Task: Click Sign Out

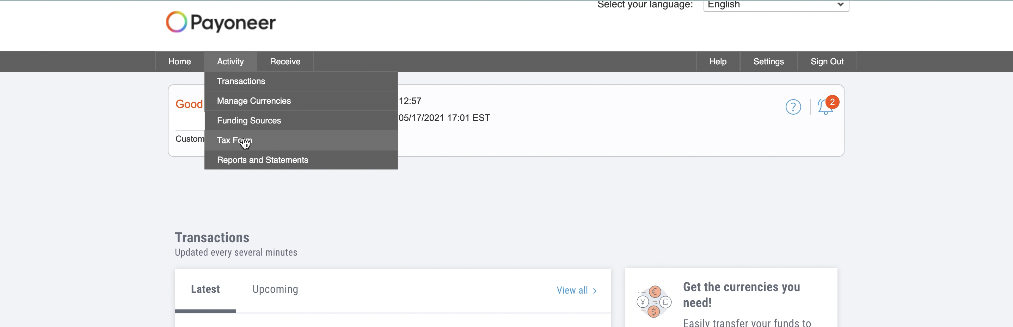Action: 827,61
